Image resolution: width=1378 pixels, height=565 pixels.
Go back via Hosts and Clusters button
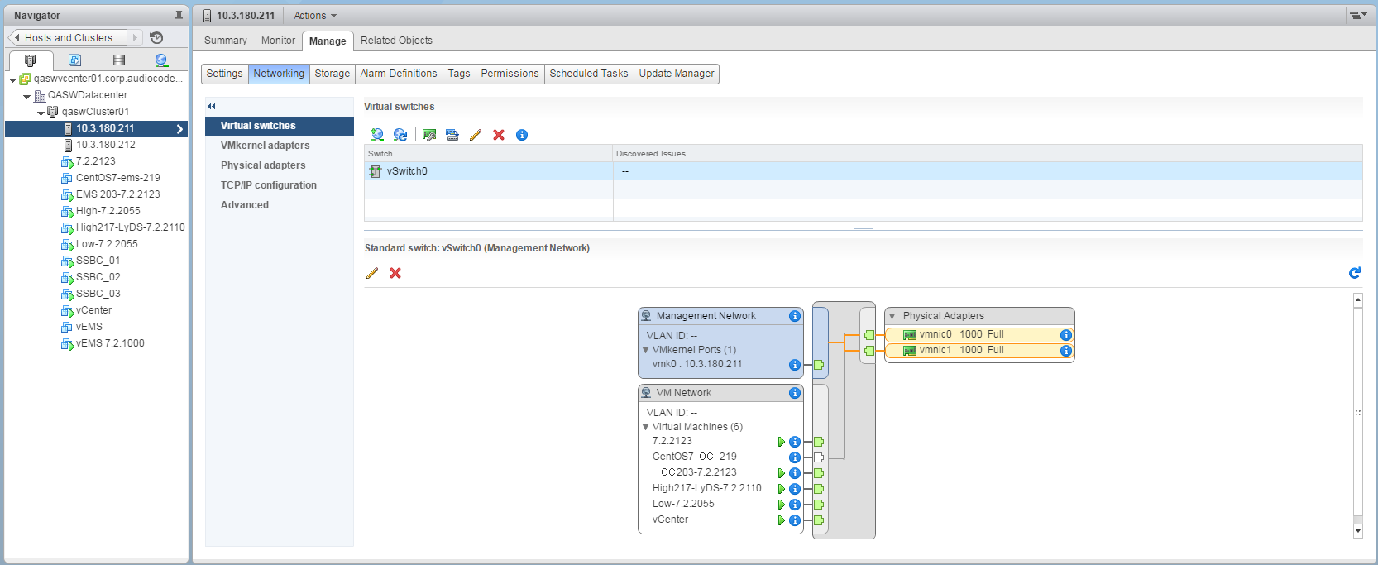click(68, 38)
